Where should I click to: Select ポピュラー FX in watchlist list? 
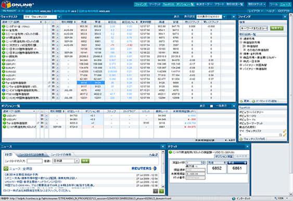click(248, 120)
